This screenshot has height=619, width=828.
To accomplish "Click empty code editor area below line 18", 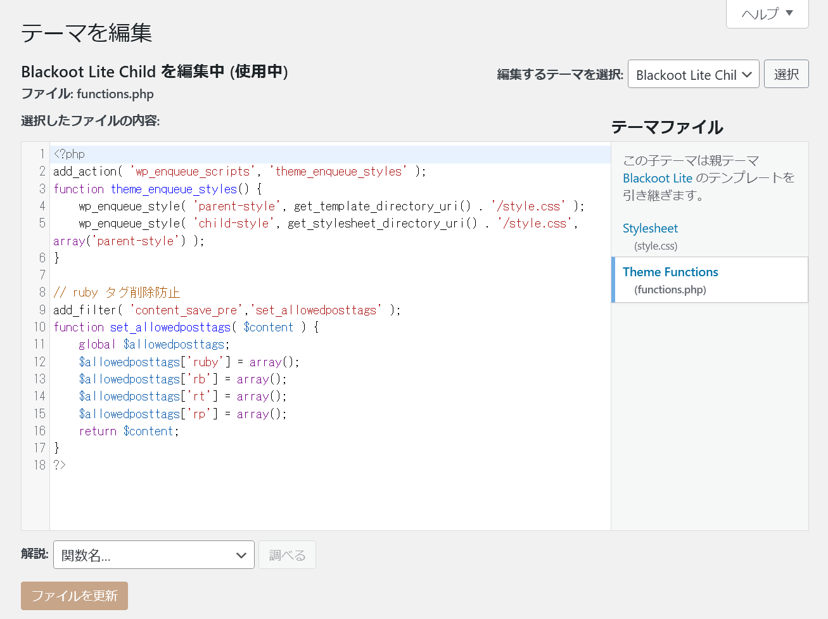I will click(x=329, y=501).
